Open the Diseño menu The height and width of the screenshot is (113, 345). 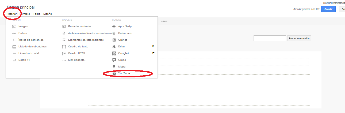pyautogui.click(x=48, y=14)
